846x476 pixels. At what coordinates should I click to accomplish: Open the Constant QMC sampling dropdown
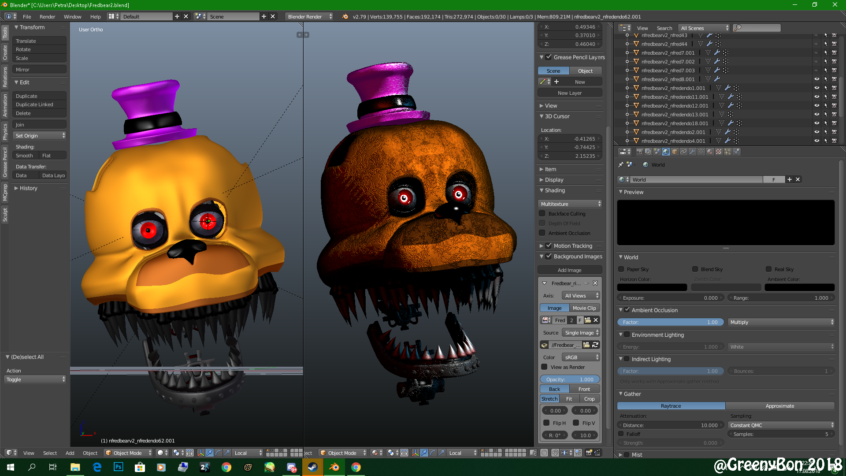tap(781, 425)
